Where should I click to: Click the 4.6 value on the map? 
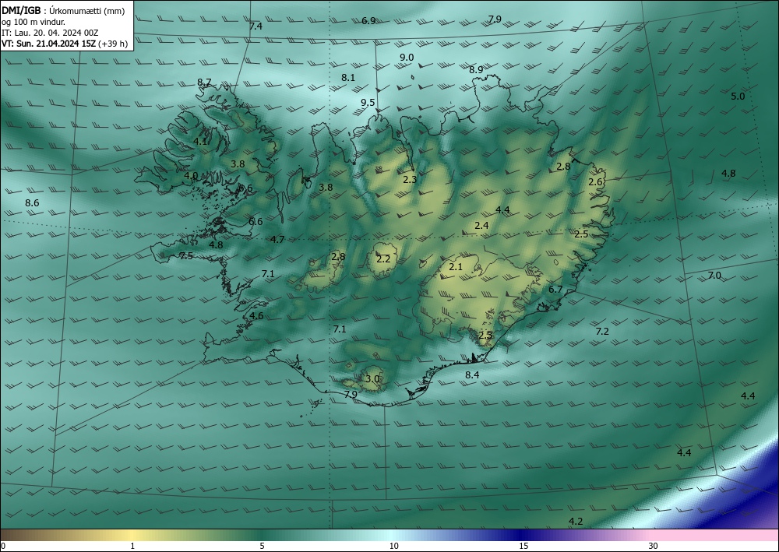click(x=256, y=316)
